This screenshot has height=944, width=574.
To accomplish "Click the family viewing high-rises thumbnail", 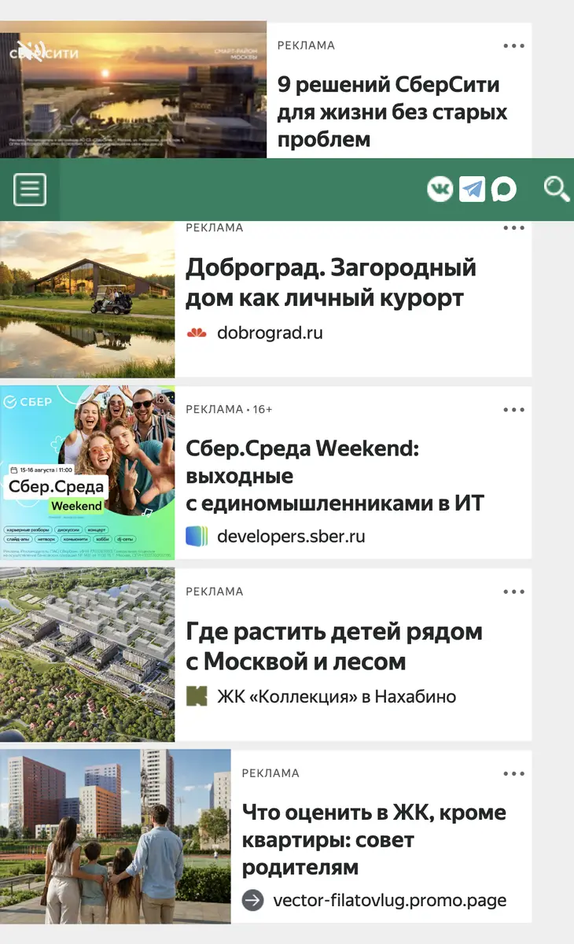I will click(116, 836).
